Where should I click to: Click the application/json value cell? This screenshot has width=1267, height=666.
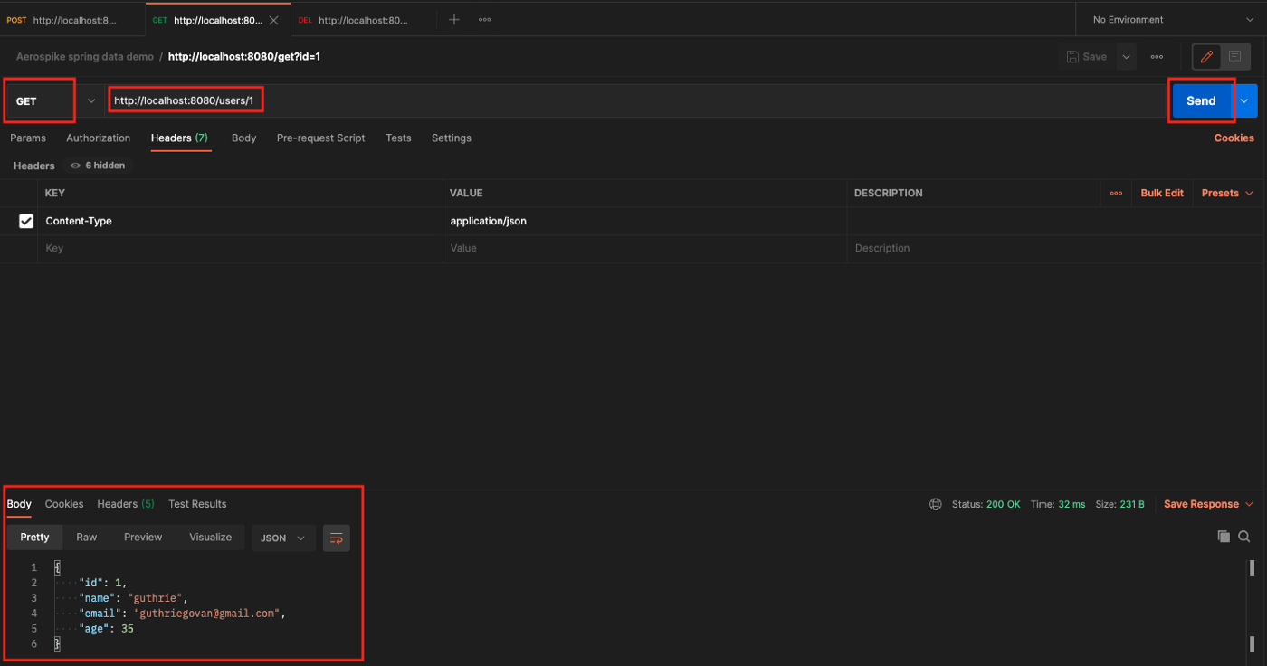click(644, 221)
